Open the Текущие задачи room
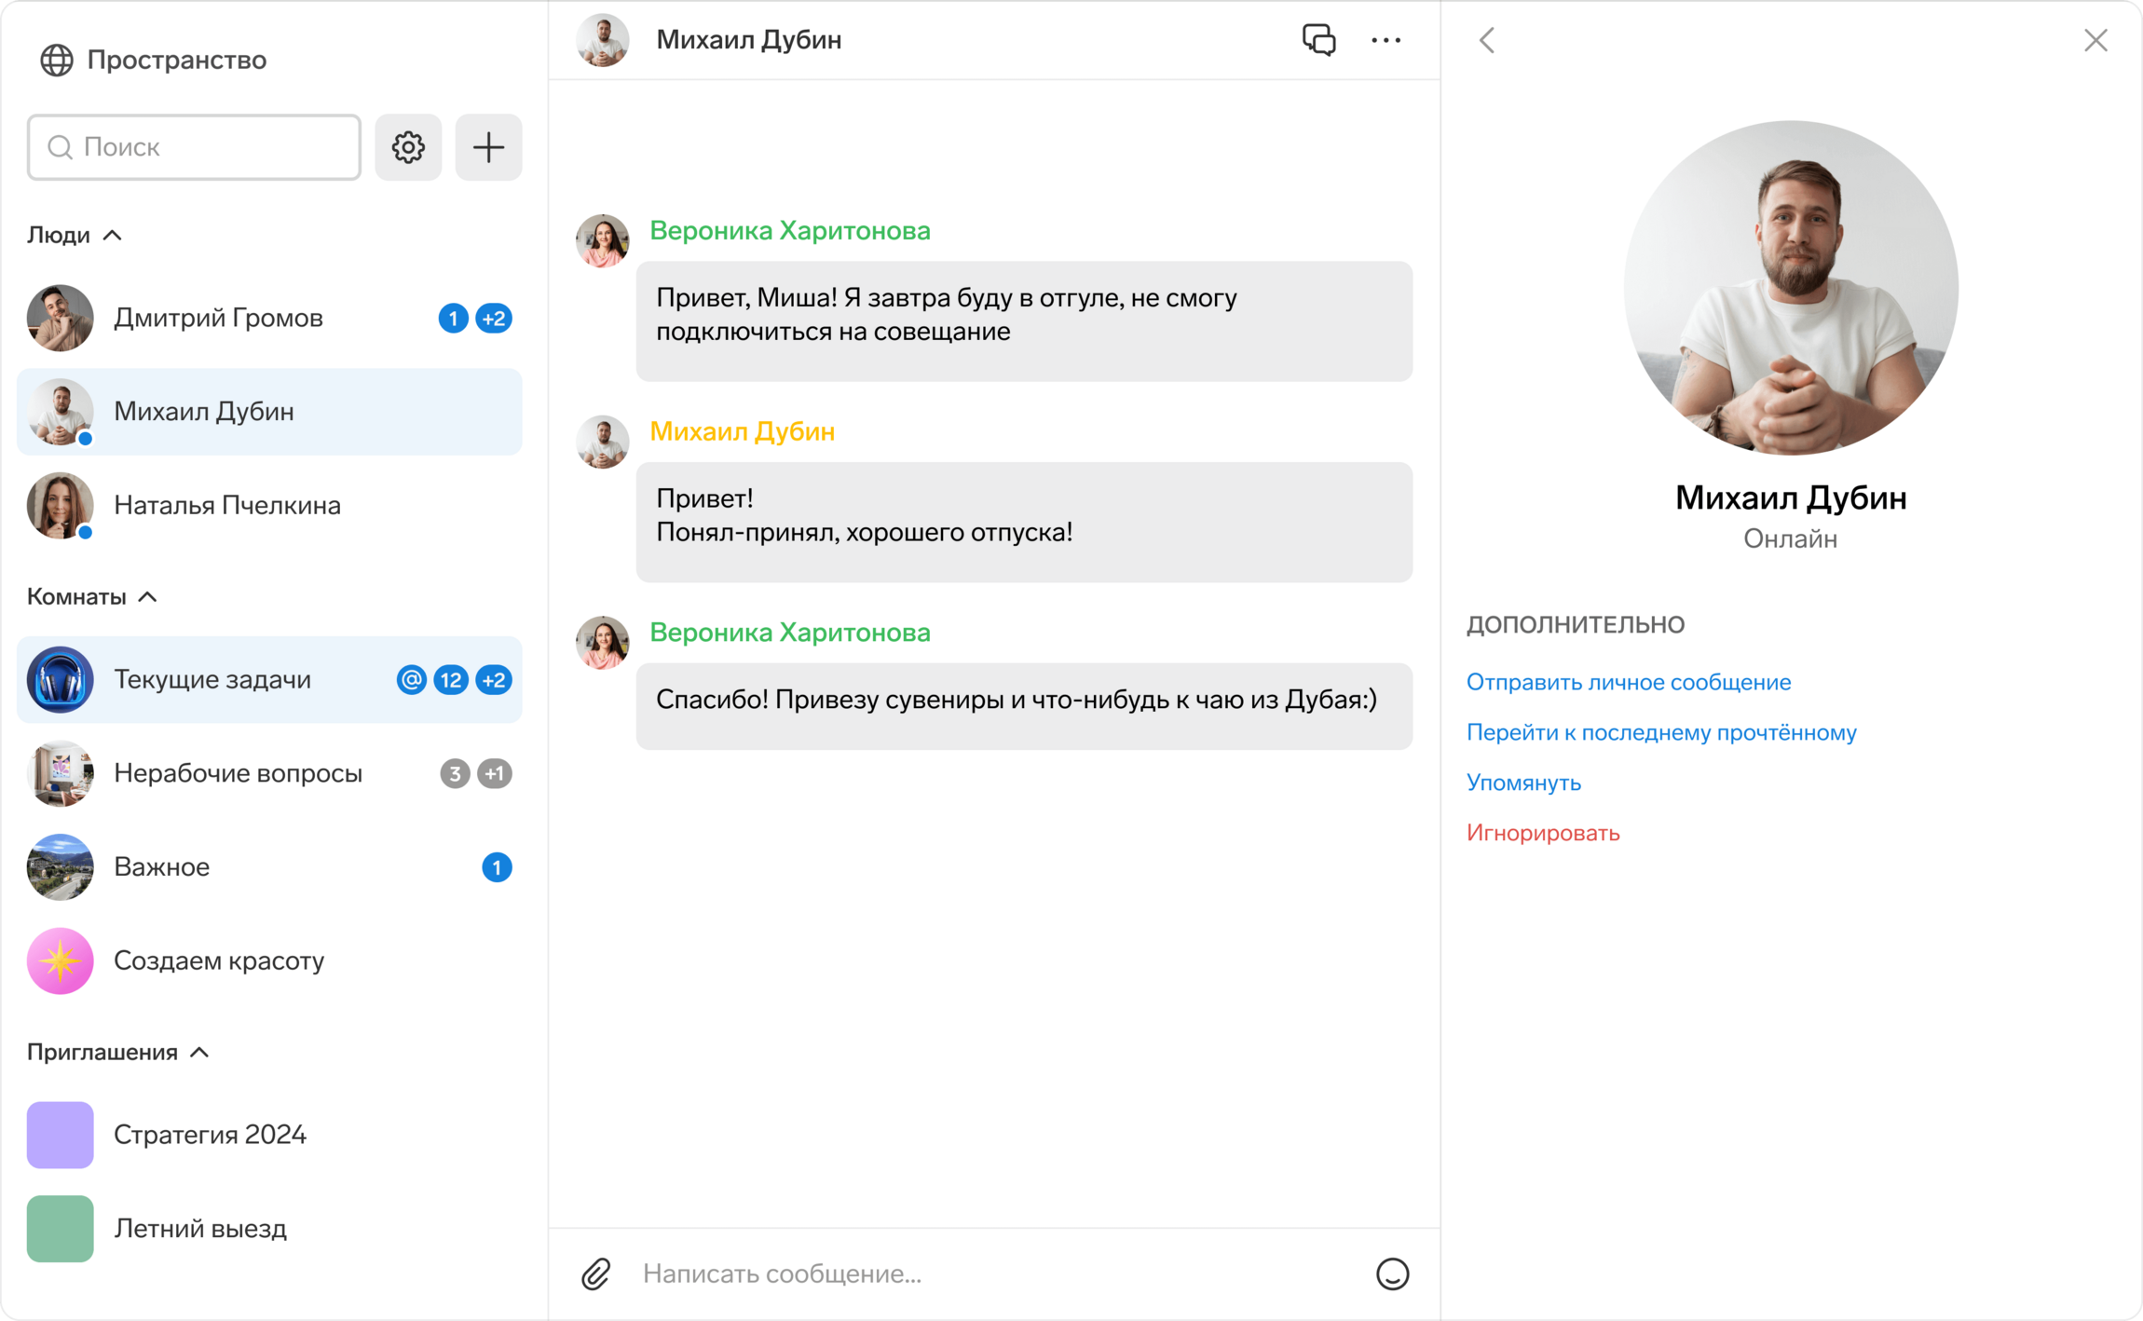The image size is (2143, 1321). coord(269,680)
